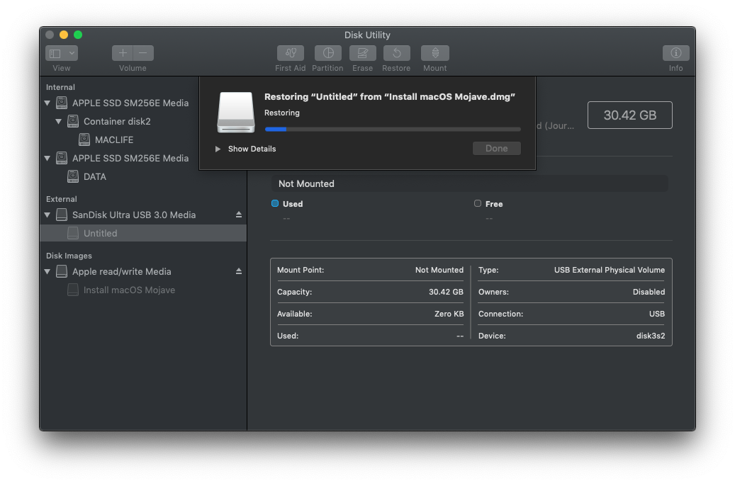The width and height of the screenshot is (735, 483).
Task: Collapse the Container disk2 tree entry
Action: (x=59, y=121)
